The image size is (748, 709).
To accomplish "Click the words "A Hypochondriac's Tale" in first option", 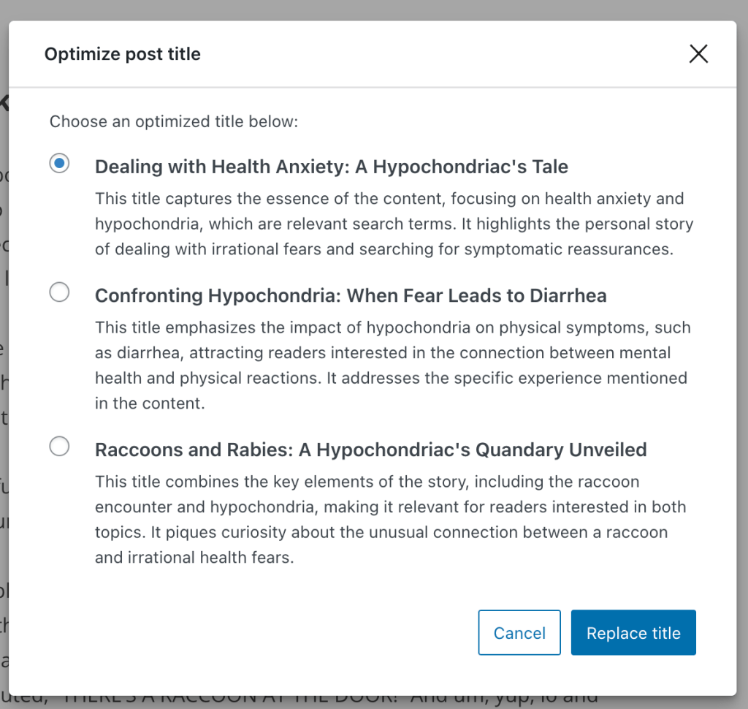I will tap(470, 167).
